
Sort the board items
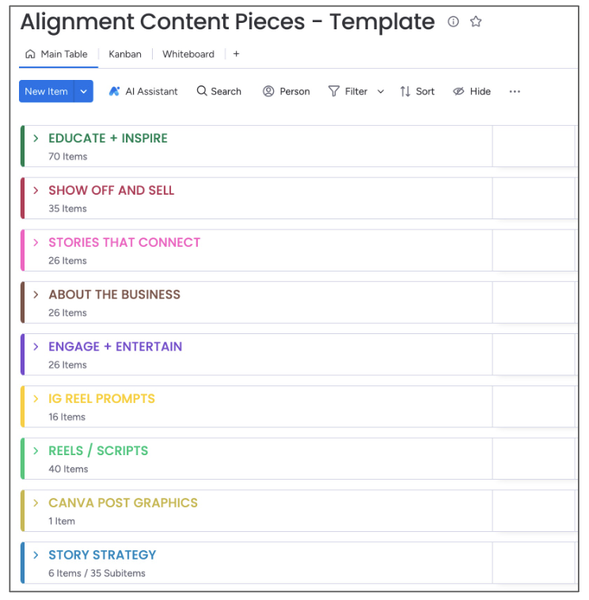(x=417, y=91)
